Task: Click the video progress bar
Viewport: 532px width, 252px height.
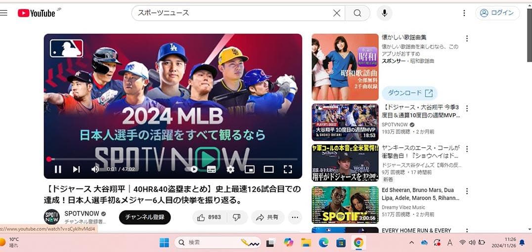Action: pos(173,159)
